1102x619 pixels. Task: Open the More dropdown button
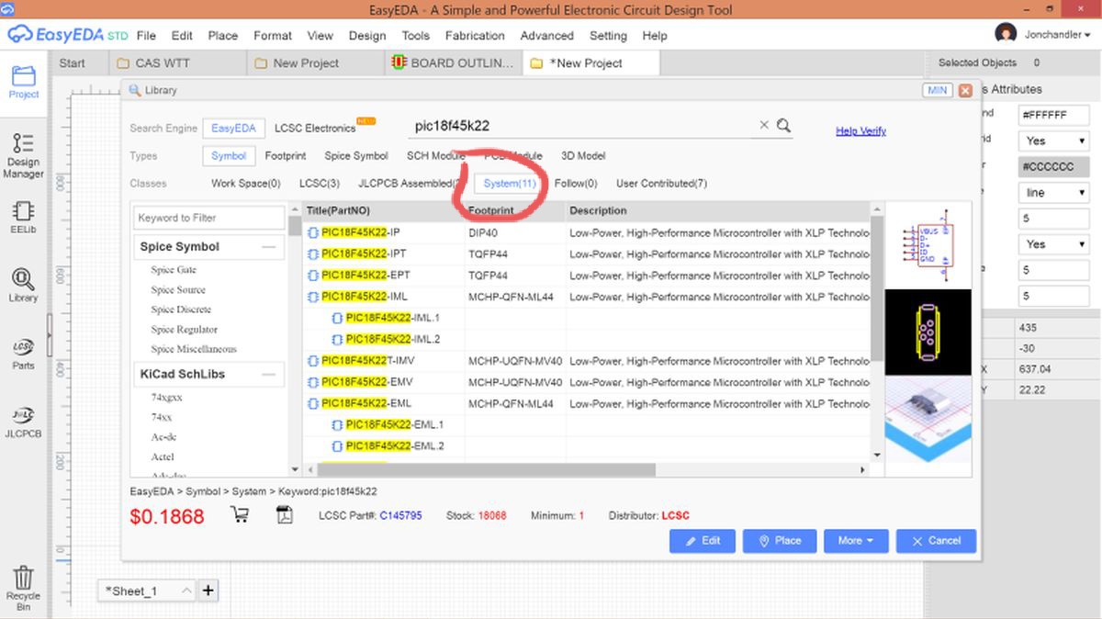(x=856, y=541)
